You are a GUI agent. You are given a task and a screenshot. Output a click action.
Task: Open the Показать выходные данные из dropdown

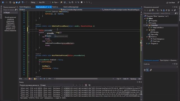pos(57,85)
